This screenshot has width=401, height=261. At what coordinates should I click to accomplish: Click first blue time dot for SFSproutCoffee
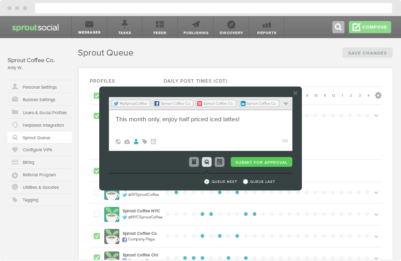(176, 192)
